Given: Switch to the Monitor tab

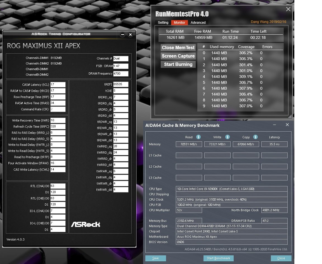Looking at the screenshot, I should (179, 23).
